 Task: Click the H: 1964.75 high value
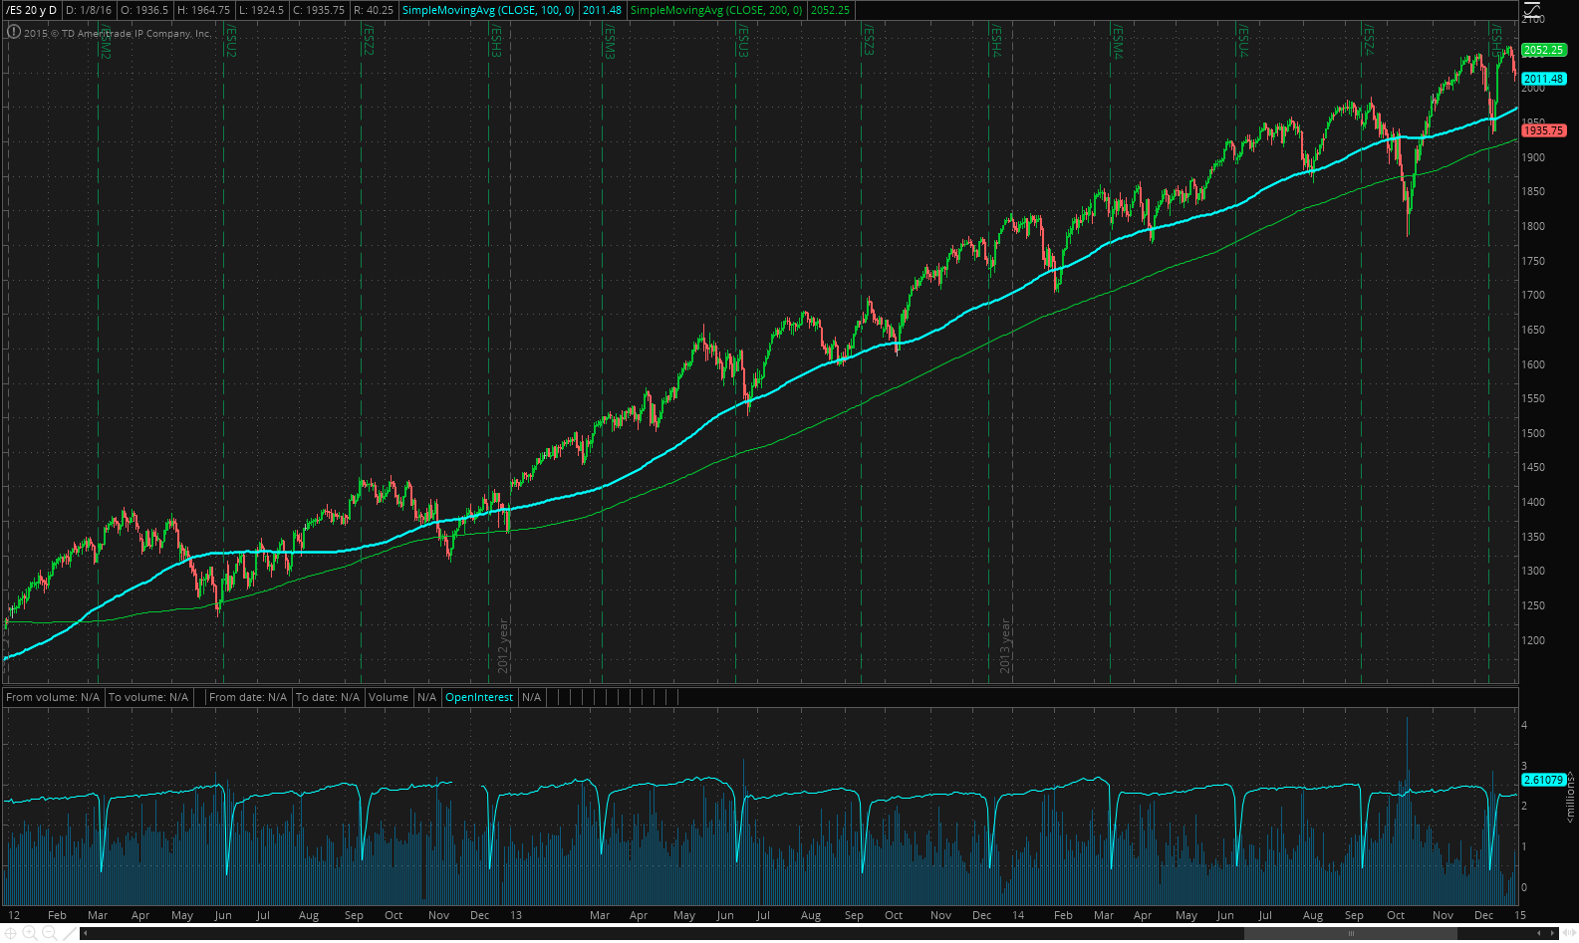[x=204, y=10]
